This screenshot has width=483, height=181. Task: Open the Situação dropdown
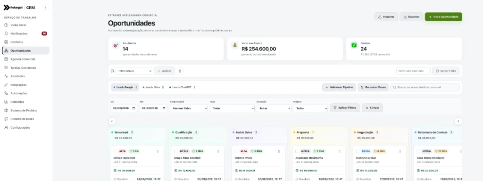pyautogui.click(x=274, y=108)
